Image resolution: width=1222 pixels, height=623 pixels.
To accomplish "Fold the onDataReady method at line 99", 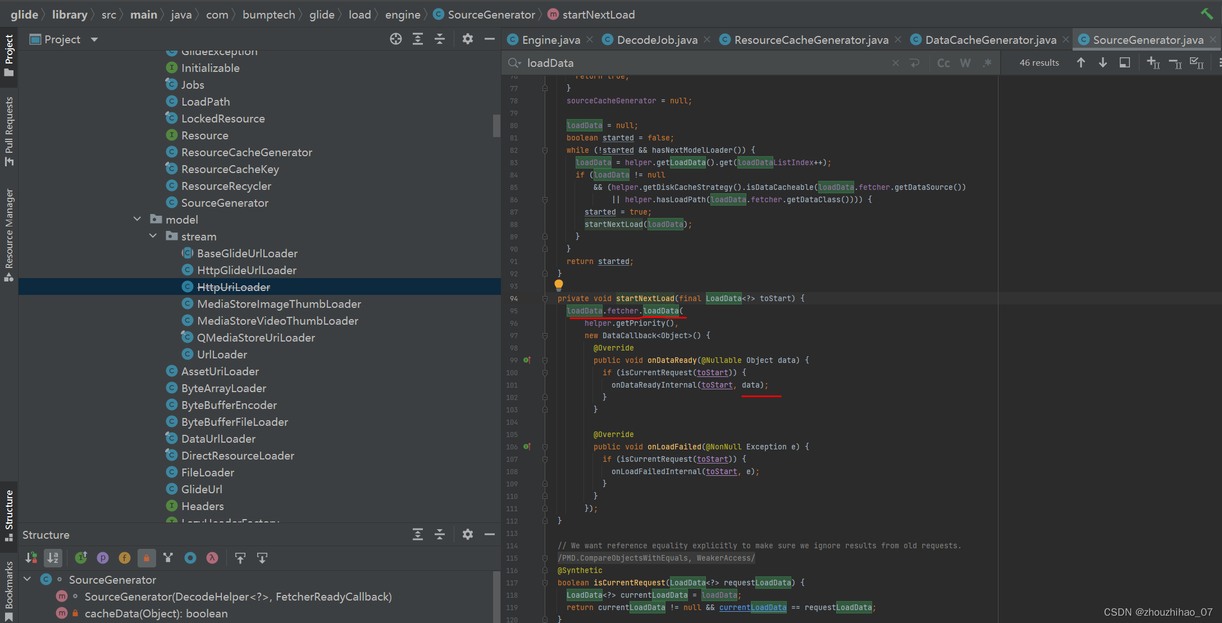I will click(x=545, y=360).
